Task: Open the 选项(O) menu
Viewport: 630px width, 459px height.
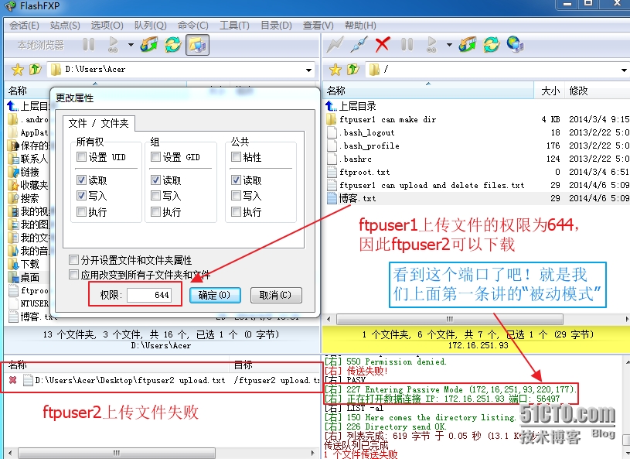Action: [x=107, y=26]
